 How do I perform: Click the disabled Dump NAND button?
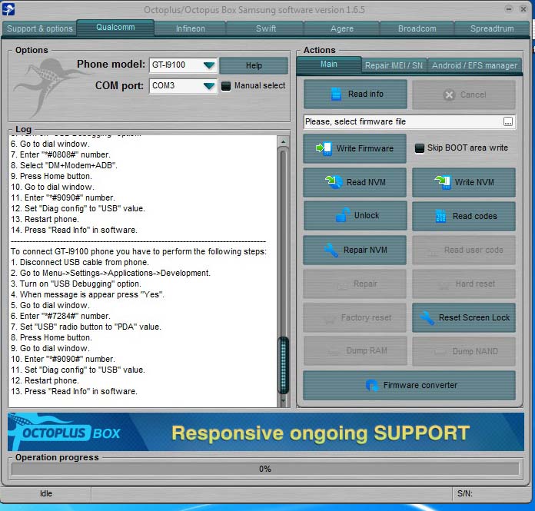point(464,351)
